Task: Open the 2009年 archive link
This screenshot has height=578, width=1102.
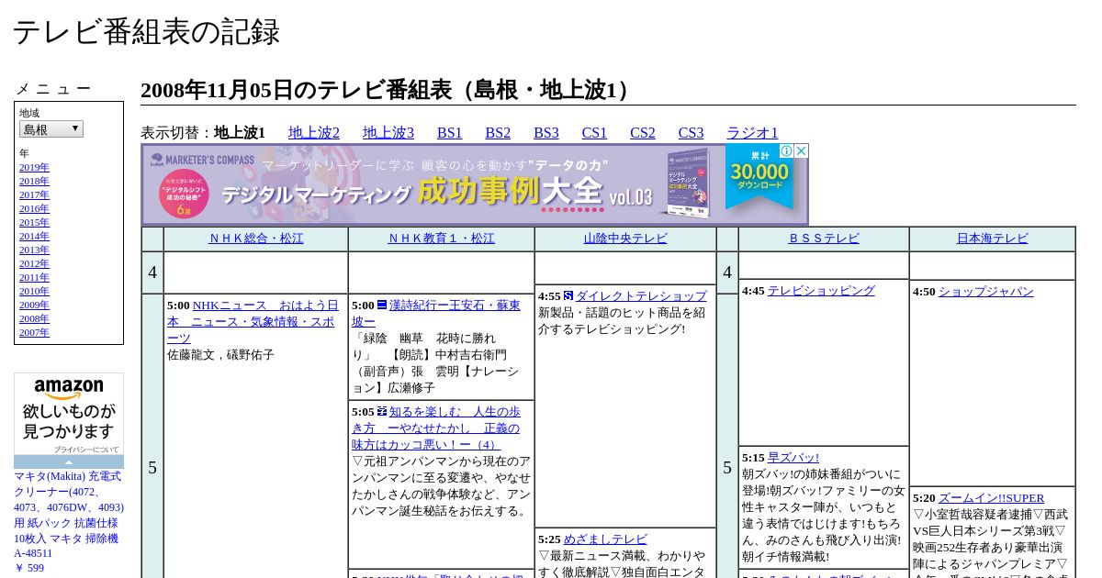Action: coord(34,305)
